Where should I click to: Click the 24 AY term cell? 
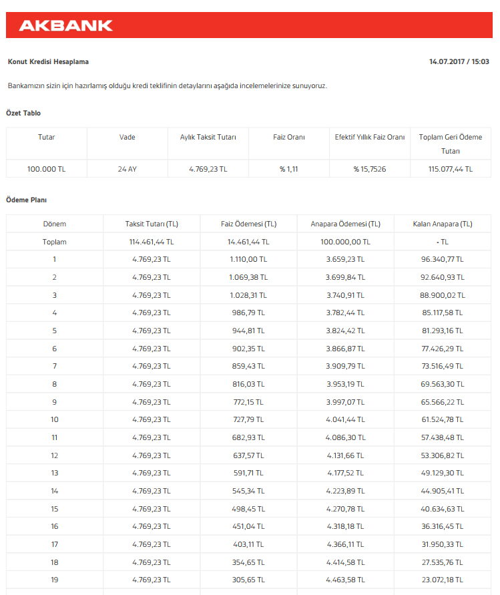tap(128, 169)
